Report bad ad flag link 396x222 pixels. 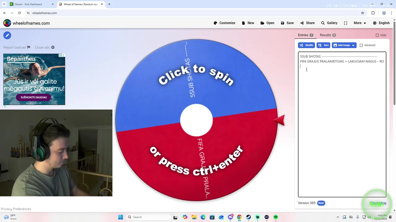tap(17, 47)
